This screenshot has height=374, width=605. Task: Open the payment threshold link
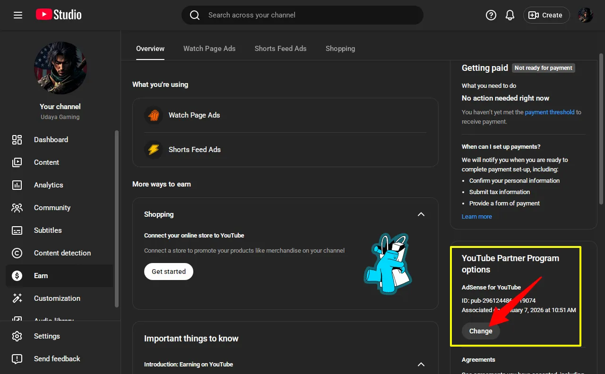point(550,112)
